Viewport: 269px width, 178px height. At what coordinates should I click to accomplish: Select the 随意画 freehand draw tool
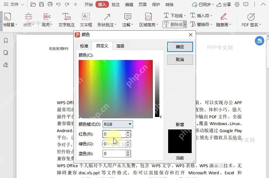224,20
